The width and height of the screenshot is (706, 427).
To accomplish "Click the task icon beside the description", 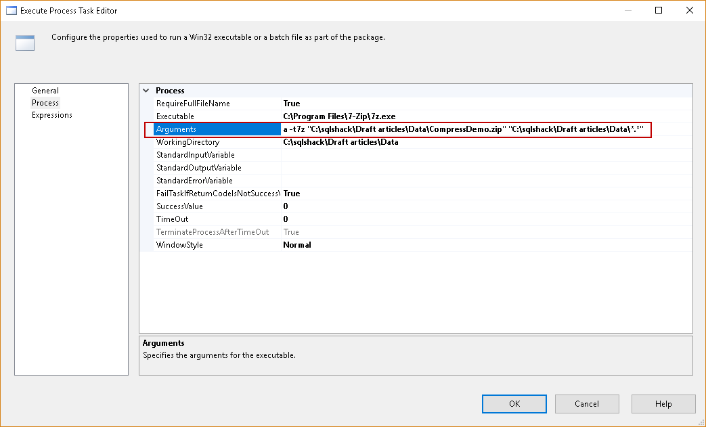I will [x=25, y=43].
